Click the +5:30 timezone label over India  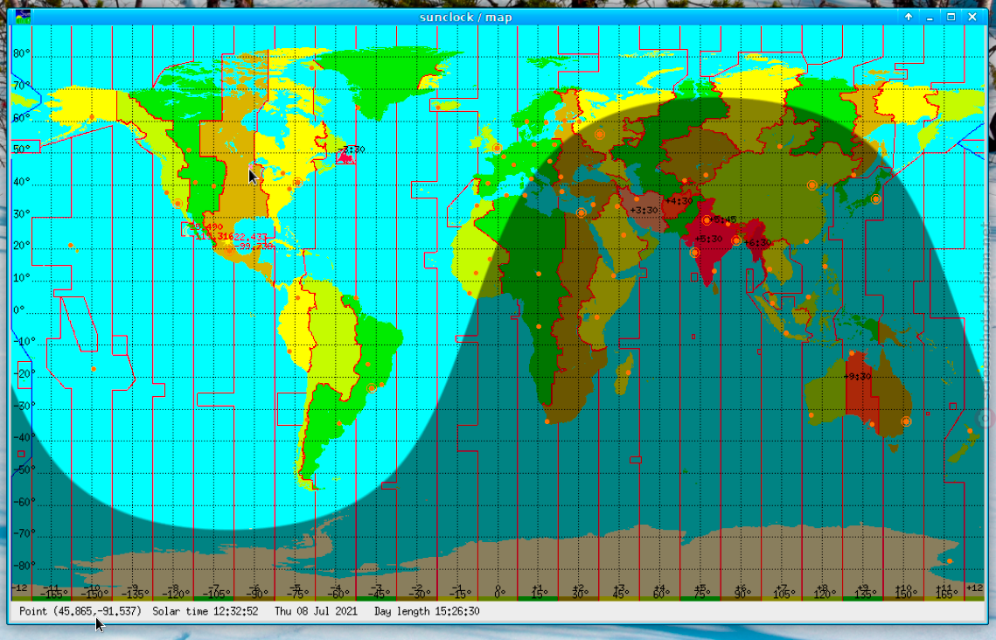tap(708, 240)
